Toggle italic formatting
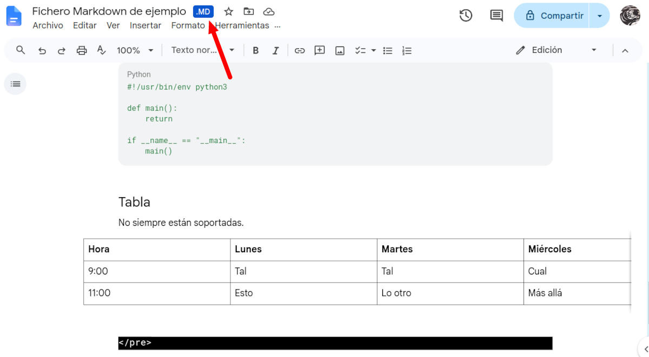Viewport: 649px width, 357px height. click(275, 50)
